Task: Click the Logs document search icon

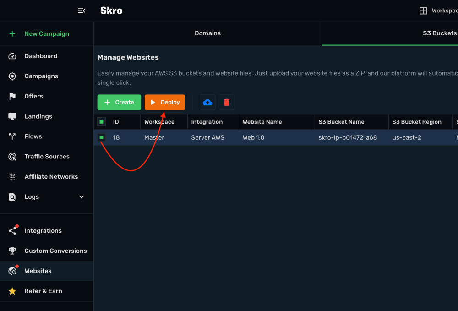Action: (x=12, y=197)
